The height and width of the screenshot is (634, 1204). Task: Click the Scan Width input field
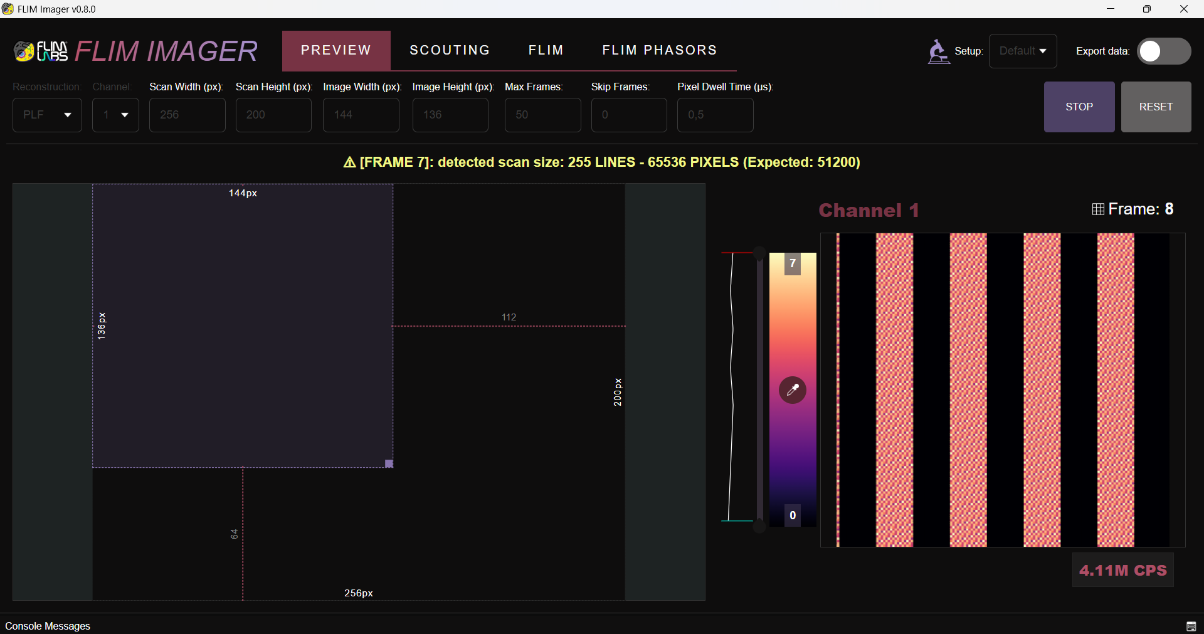(187, 115)
